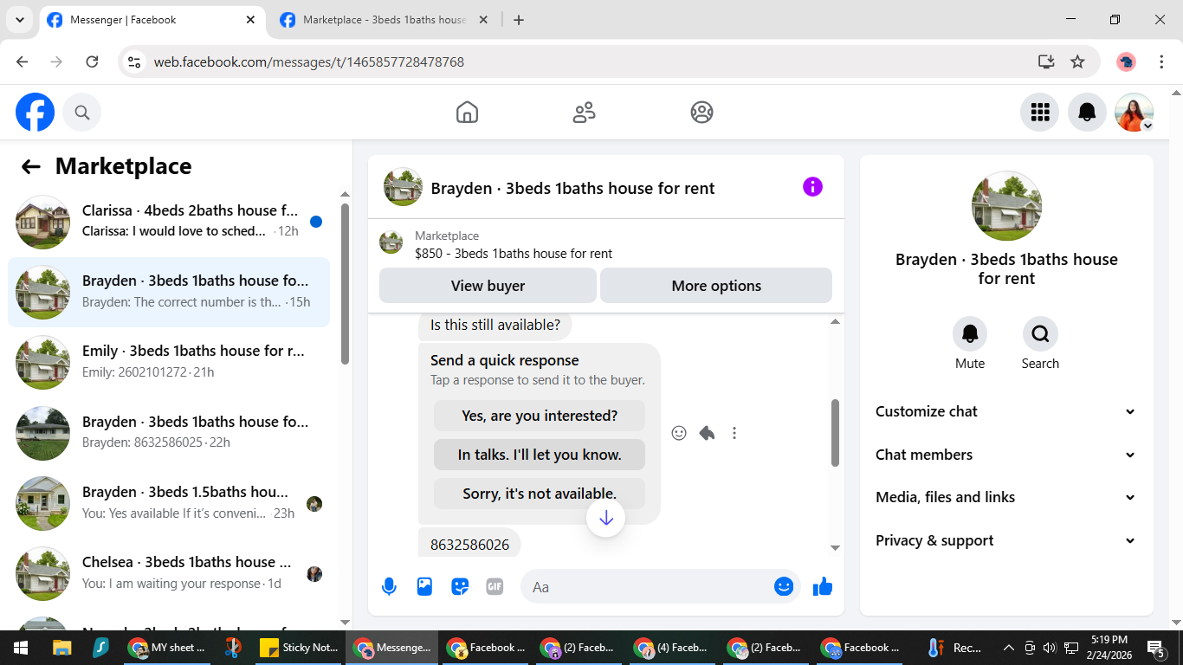This screenshot has height=665, width=1183.
Task: Click 'Is this still available?' message
Action: coord(495,326)
